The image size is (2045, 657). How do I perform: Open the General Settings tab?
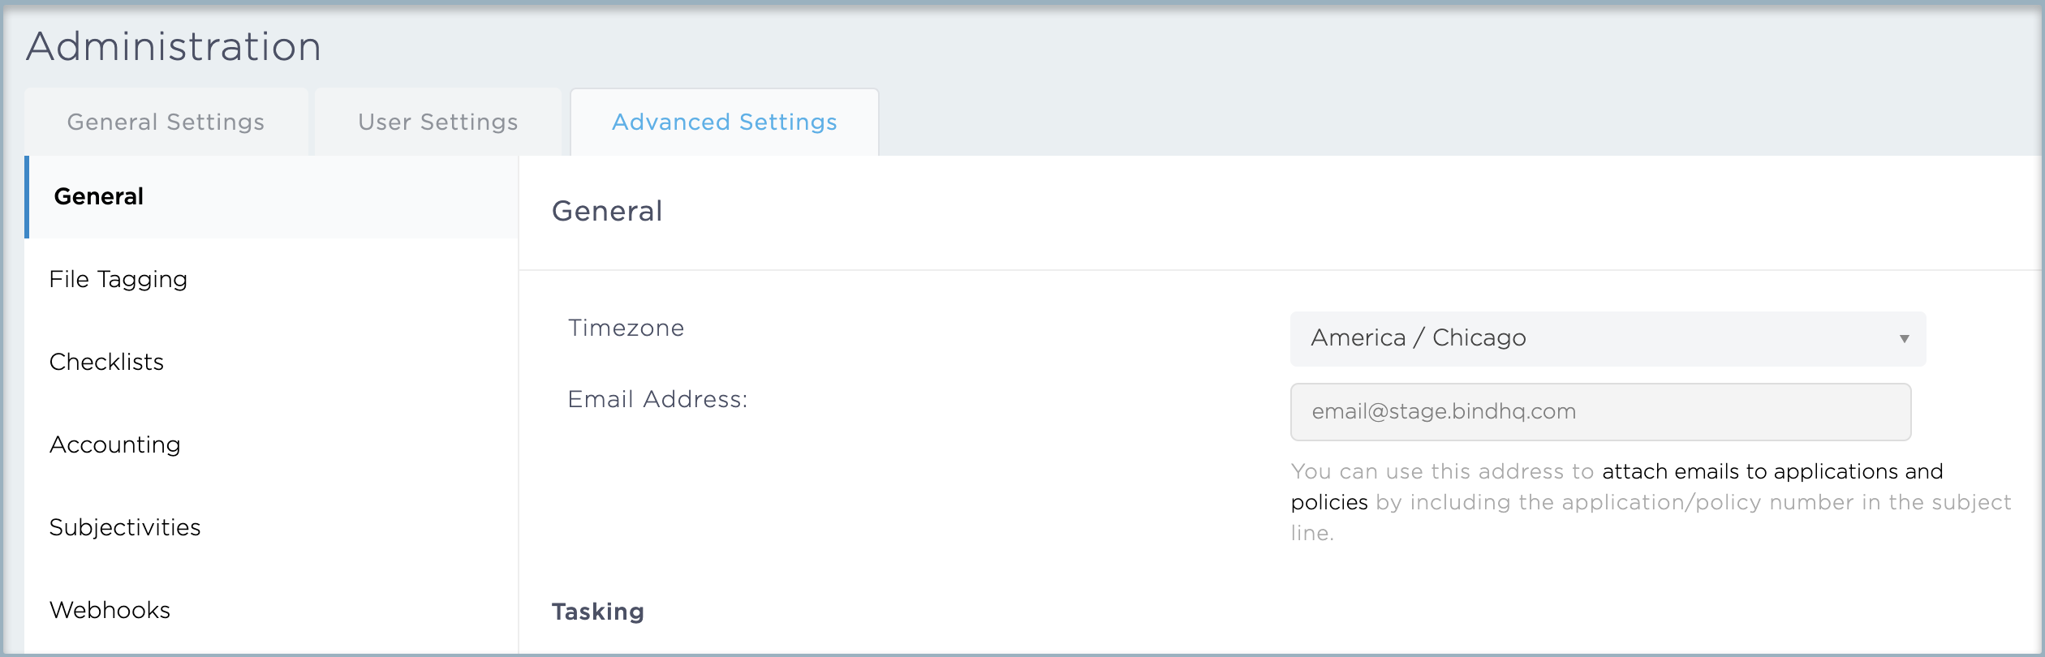pos(166,122)
